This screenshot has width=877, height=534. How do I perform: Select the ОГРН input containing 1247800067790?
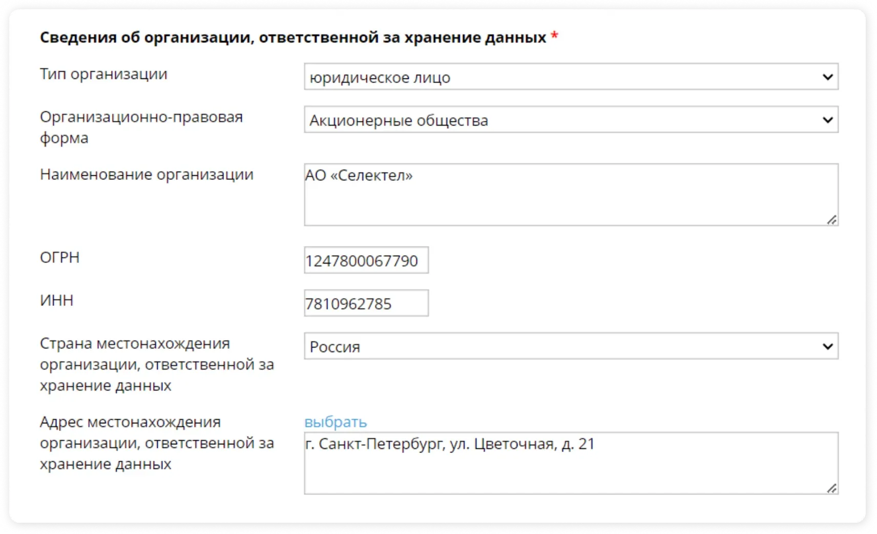coord(366,259)
